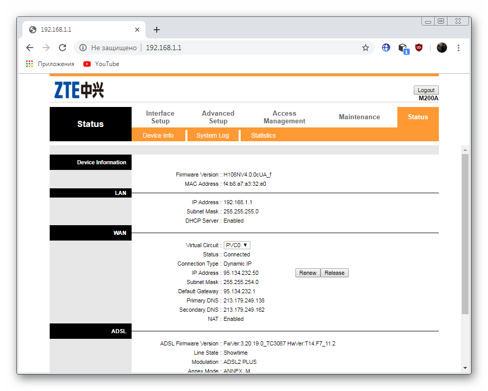Select the System Log submenu
Viewport: 488px width, 391px height.
(213, 136)
